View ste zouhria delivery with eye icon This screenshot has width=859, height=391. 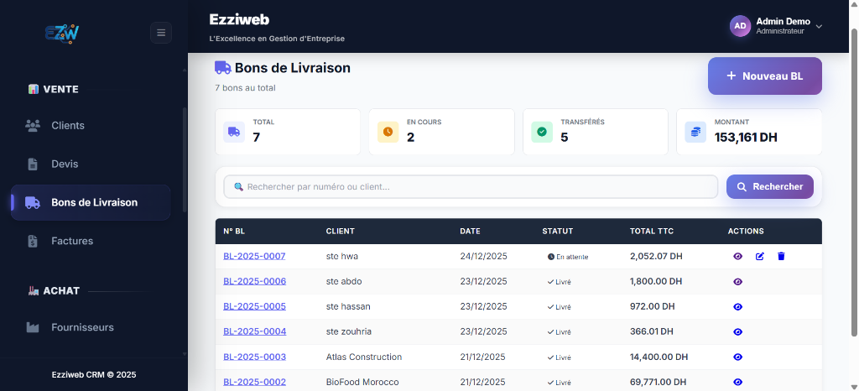coord(738,332)
